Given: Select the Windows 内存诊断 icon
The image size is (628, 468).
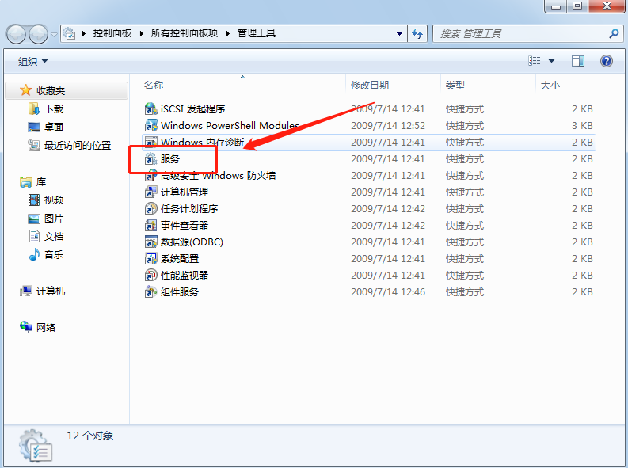Looking at the screenshot, I should tap(150, 142).
